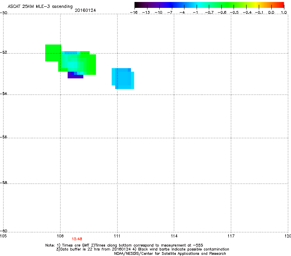Click the NOAA/NESDIS credit line
Viewport: 291px width, 256px height.
pos(170,254)
